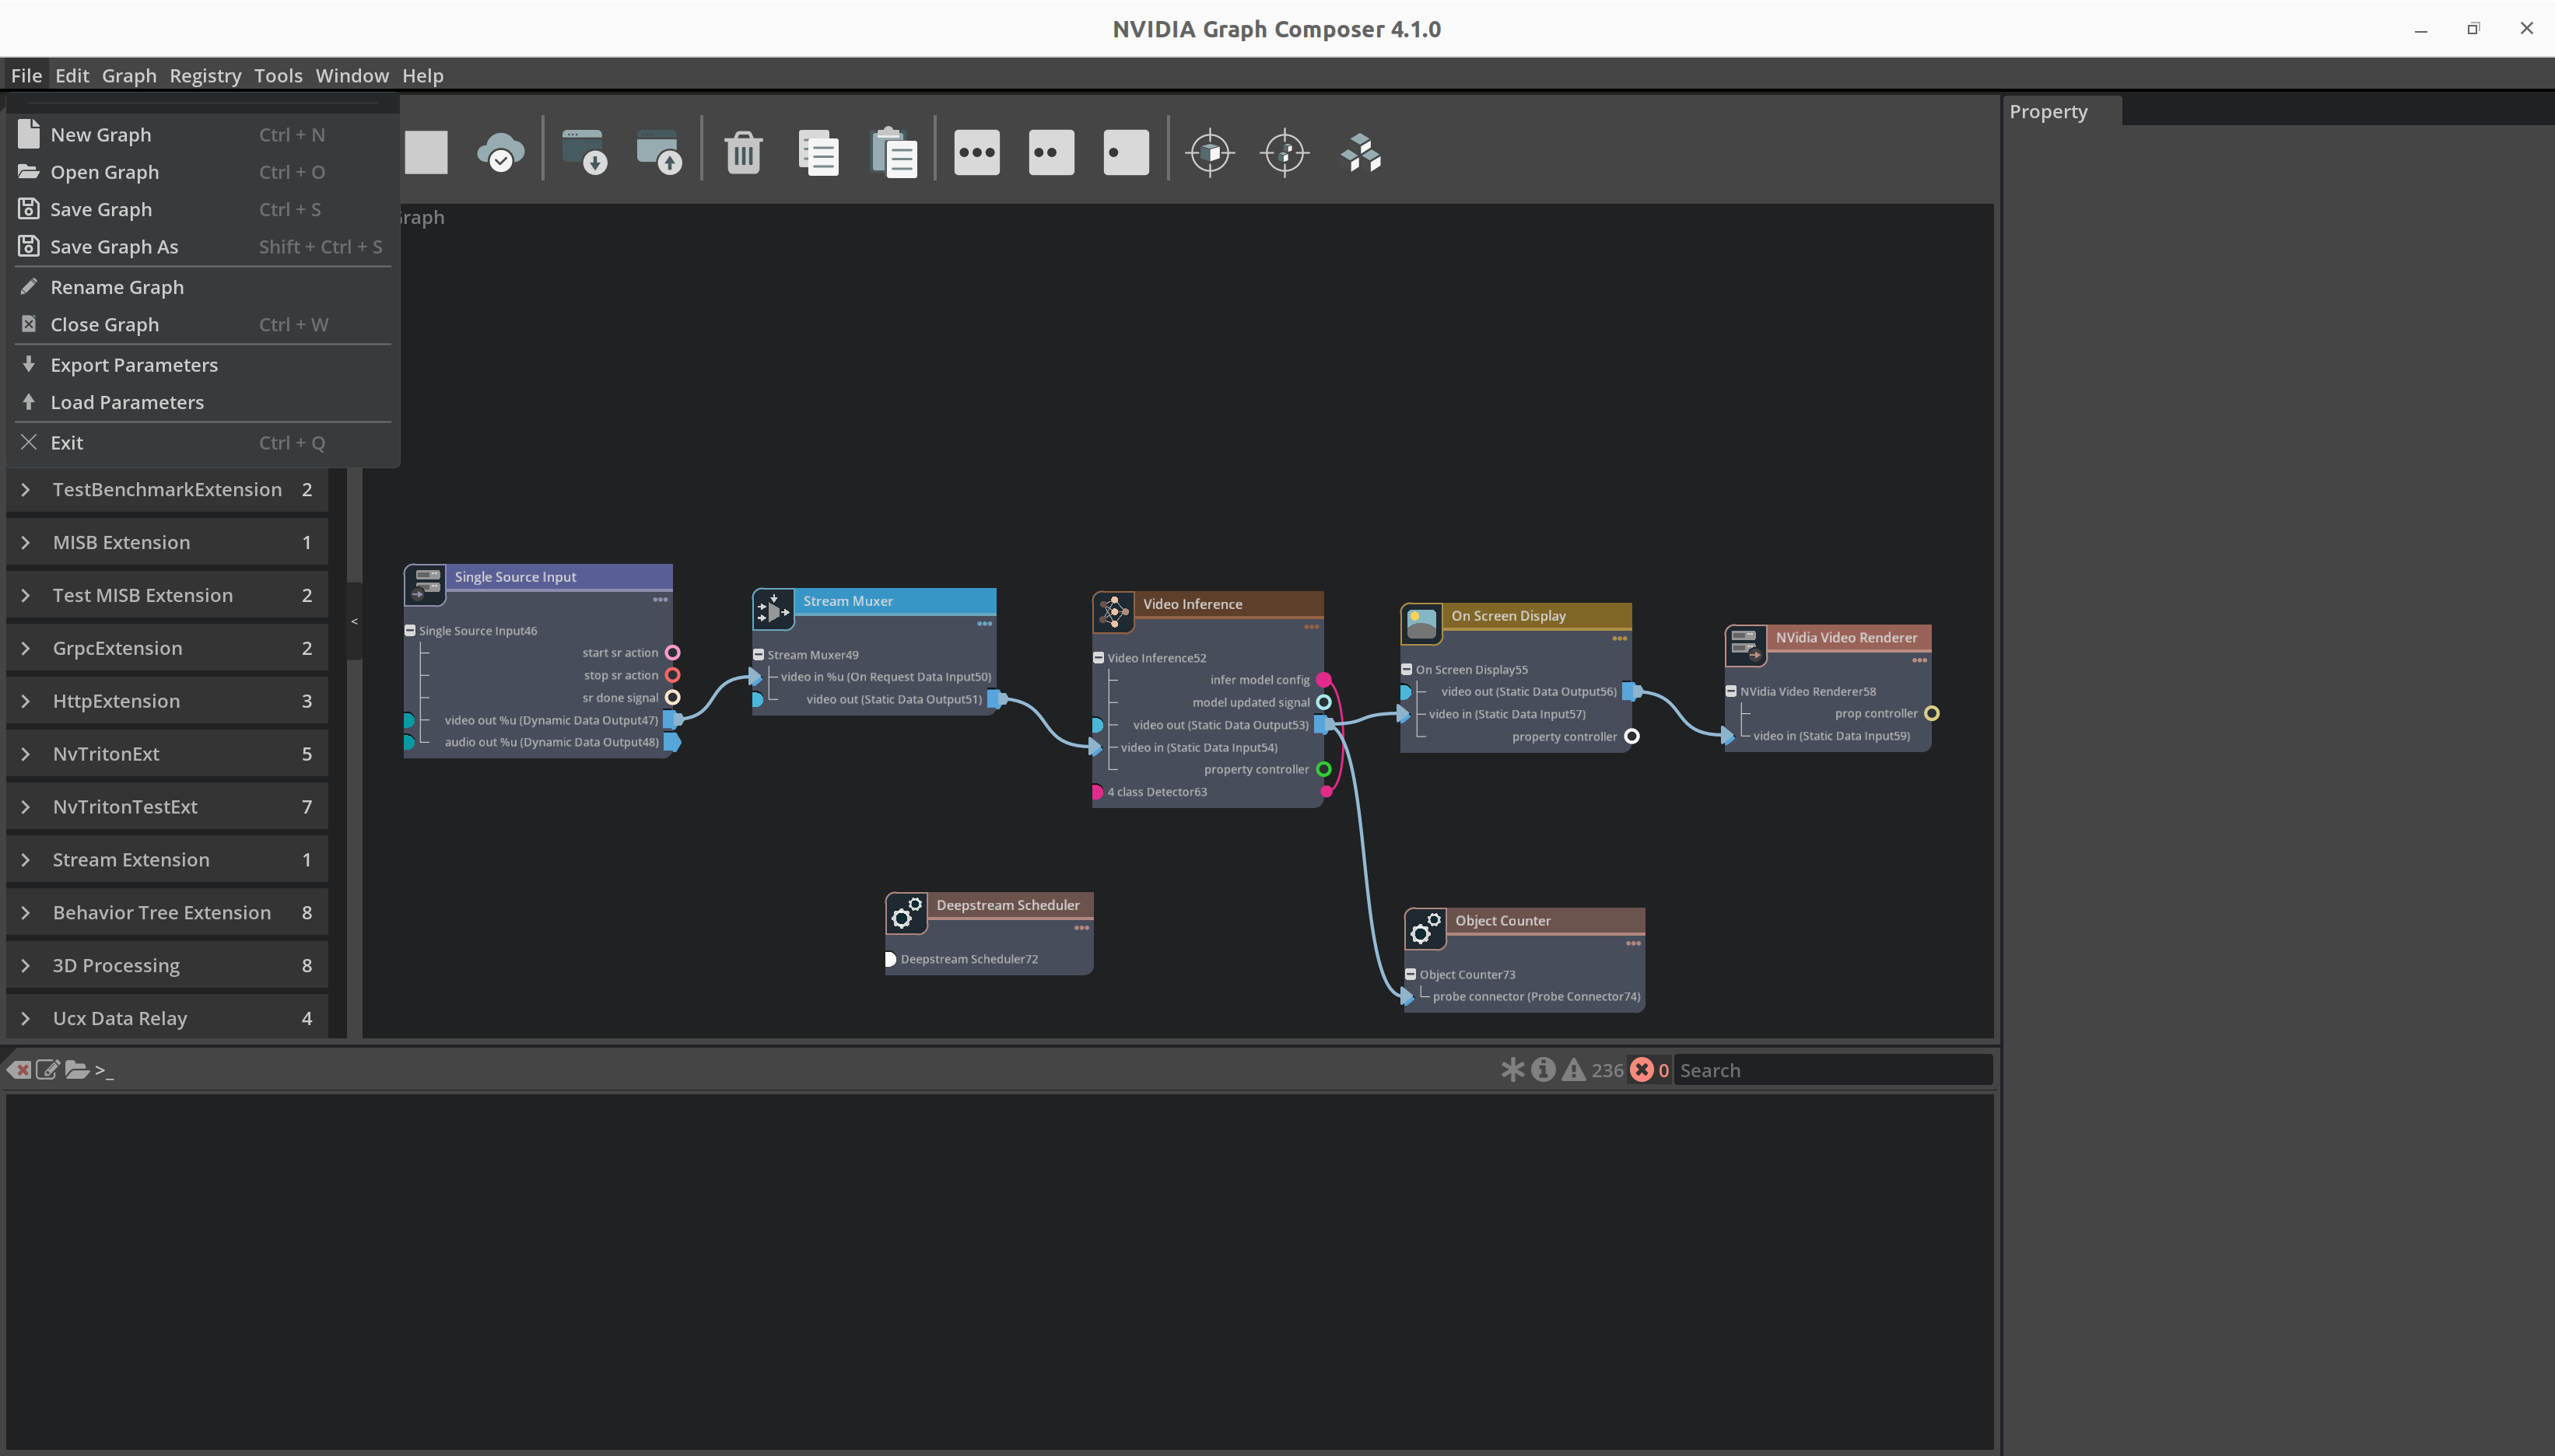The height and width of the screenshot is (1456, 2555).
Task: Click the stacked cubes layout icon
Action: point(1360,153)
